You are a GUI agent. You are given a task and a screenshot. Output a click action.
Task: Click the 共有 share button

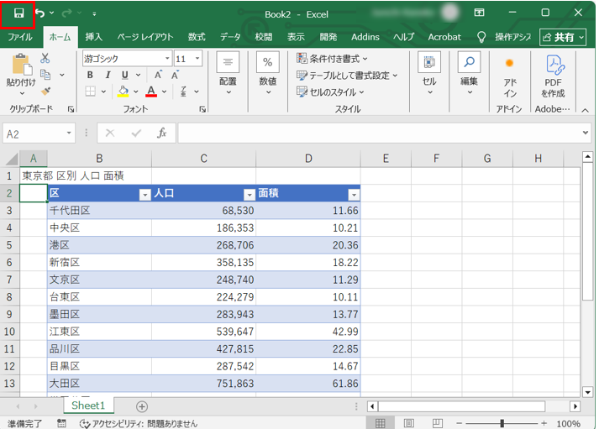tap(563, 38)
